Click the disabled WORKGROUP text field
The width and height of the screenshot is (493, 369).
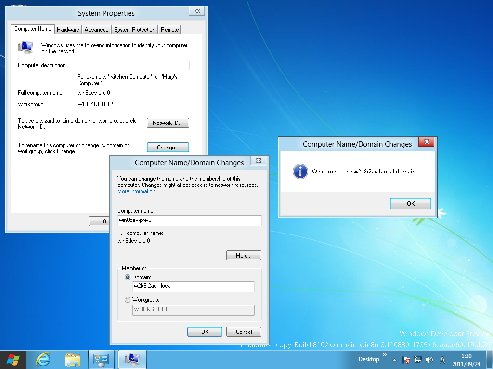point(194,310)
